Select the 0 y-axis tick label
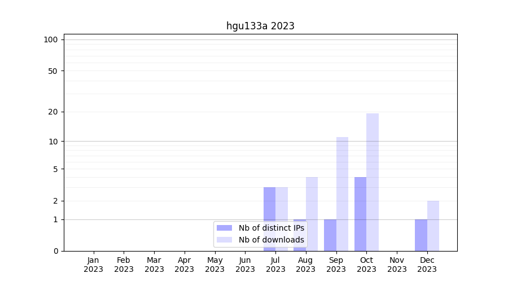 click(x=55, y=251)
